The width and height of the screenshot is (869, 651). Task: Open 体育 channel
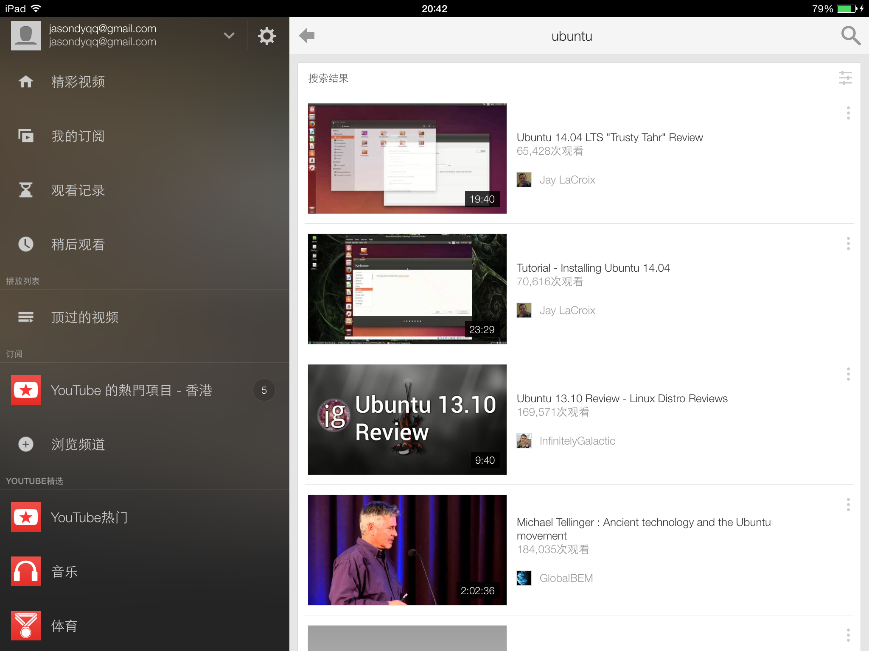pyautogui.click(x=145, y=626)
